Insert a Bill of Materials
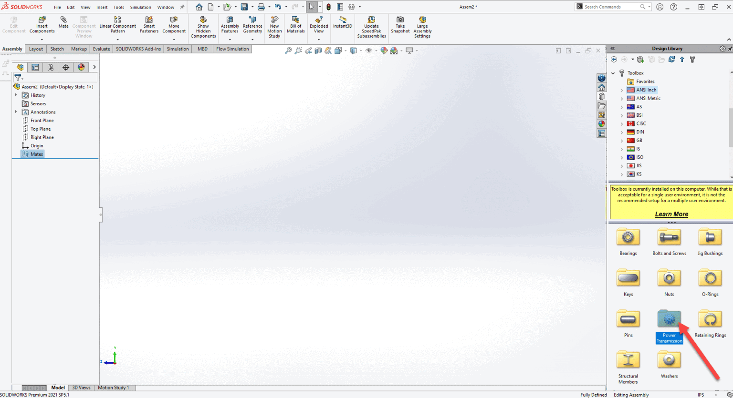This screenshot has height=398, width=733. [x=295, y=25]
